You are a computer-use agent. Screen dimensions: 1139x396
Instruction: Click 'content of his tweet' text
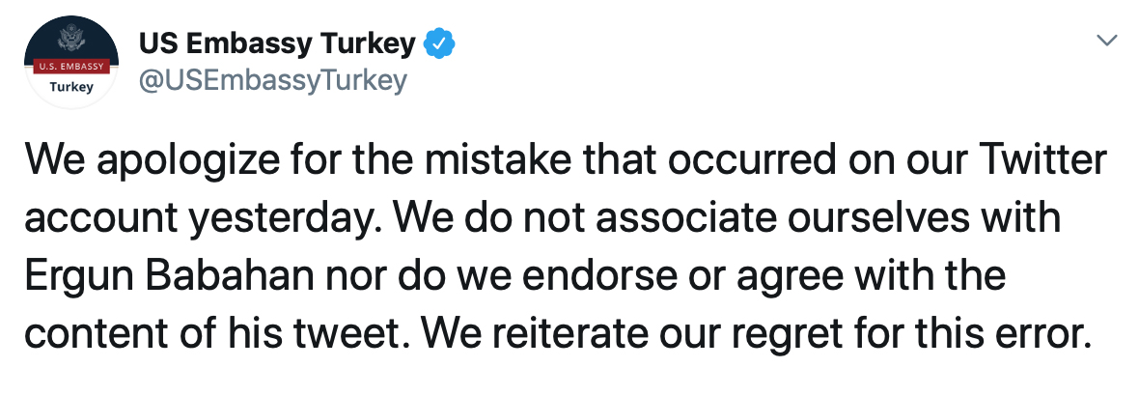(x=220, y=335)
